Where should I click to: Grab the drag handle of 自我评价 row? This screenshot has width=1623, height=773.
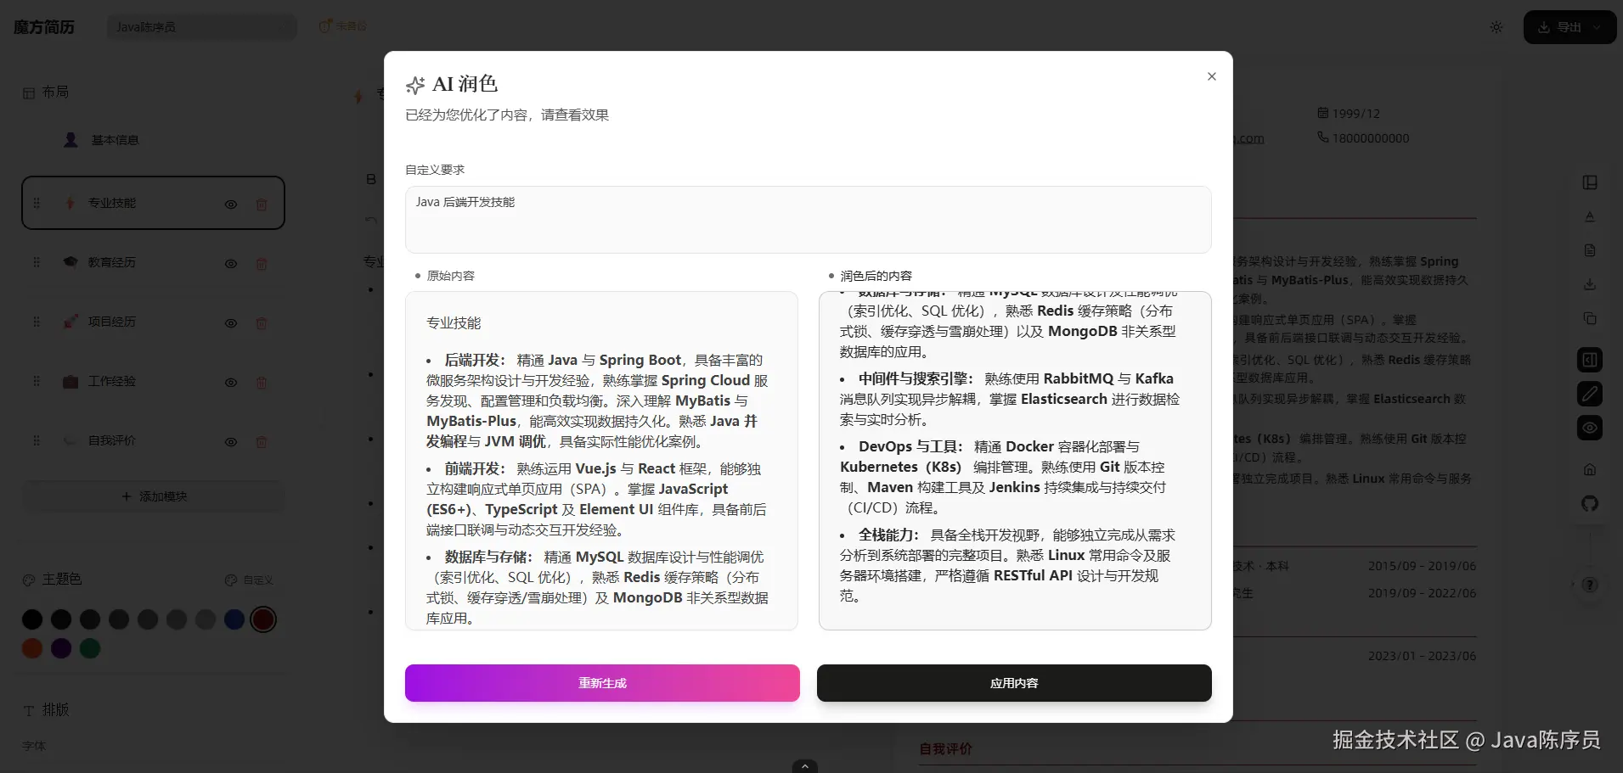37,440
